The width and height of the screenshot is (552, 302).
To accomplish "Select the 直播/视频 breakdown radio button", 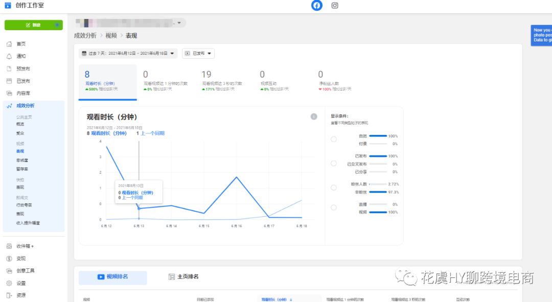I will pos(333,207).
